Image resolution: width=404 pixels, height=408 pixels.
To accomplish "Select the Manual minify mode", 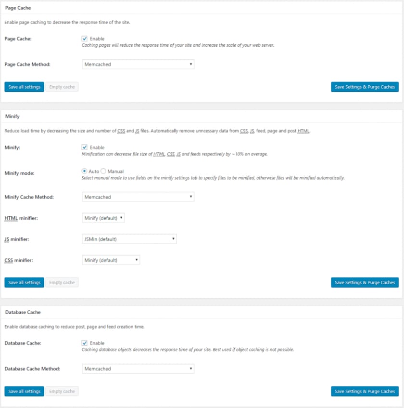I will 103,171.
